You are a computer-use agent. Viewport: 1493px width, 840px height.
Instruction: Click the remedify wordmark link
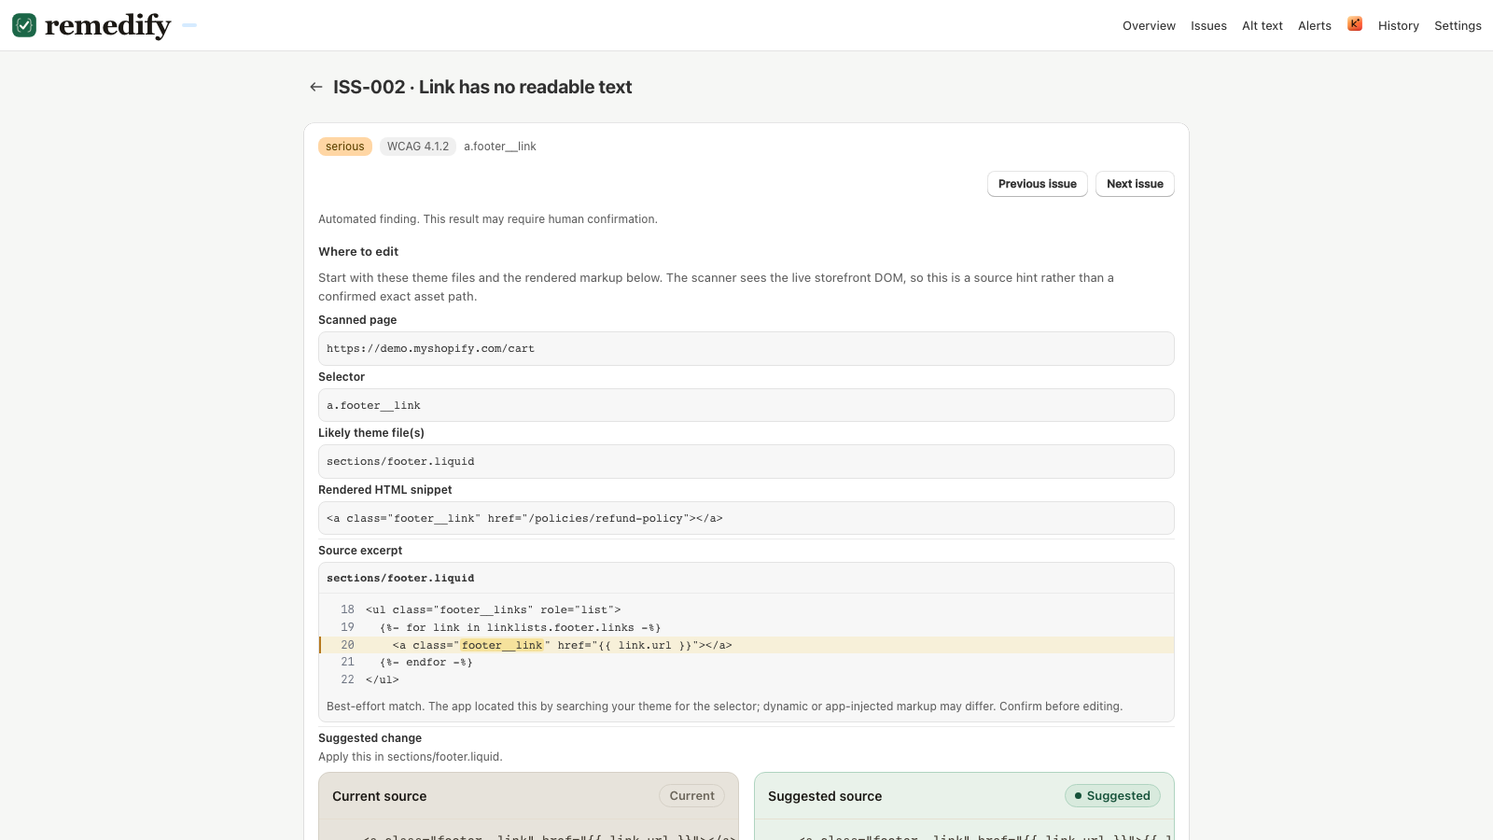tap(108, 25)
